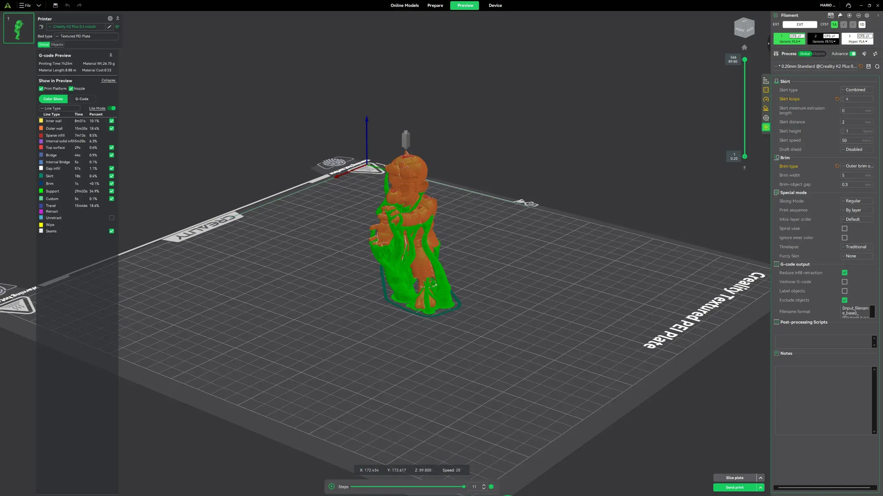Click the pencil edit icon beside printer preset

[109, 27]
